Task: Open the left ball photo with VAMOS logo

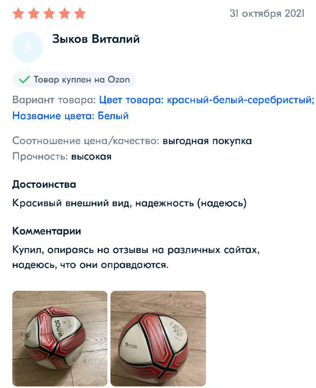Action: [x=60, y=338]
